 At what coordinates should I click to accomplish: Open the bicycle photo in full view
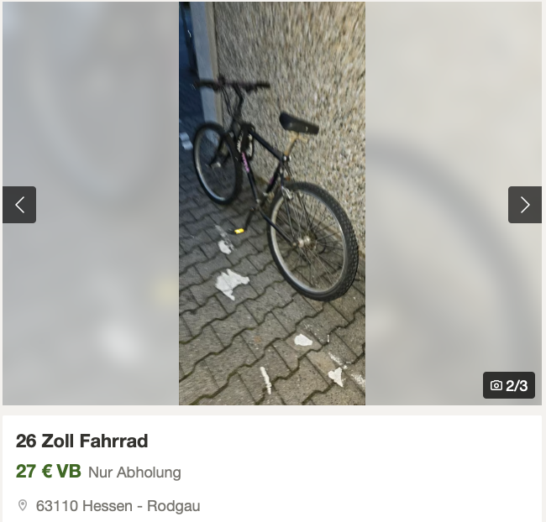coord(272,203)
